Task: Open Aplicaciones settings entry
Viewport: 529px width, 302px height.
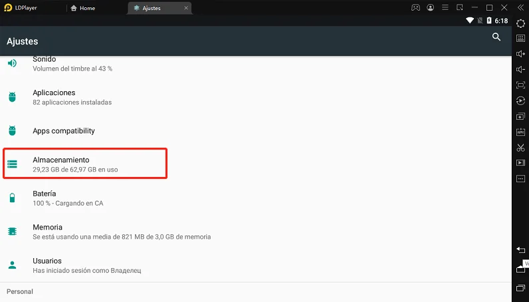Action: (x=256, y=97)
